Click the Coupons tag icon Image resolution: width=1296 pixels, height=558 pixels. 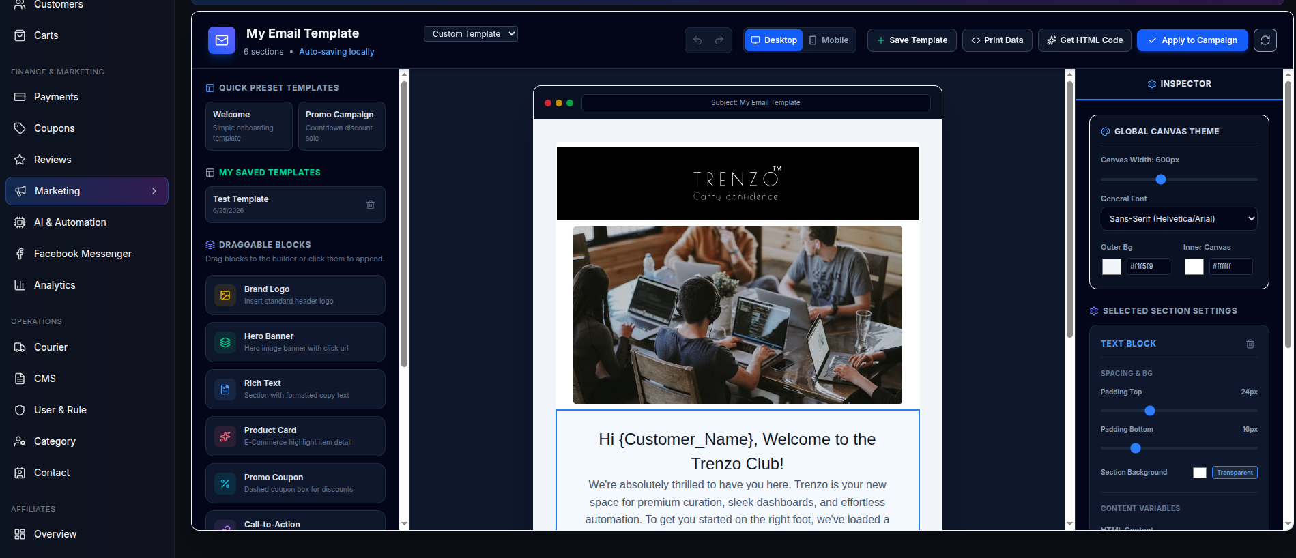coord(20,128)
